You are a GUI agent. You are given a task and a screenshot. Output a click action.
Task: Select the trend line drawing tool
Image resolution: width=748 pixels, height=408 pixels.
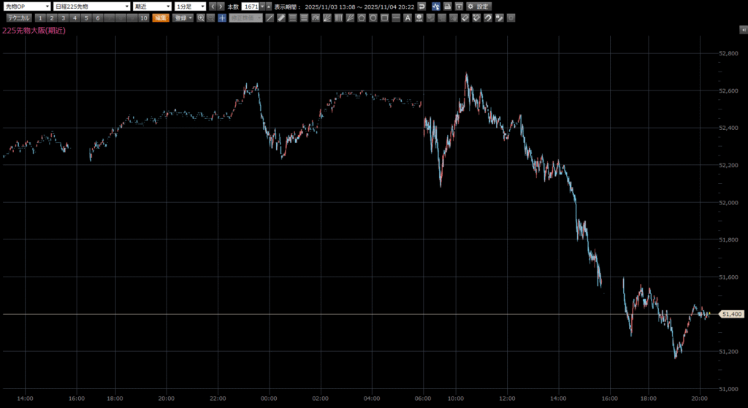click(270, 18)
